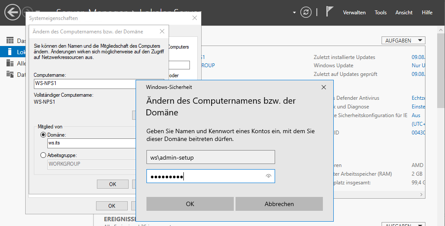
Task: Close the Windows-Sicherheit dialog
Action: tap(323, 87)
